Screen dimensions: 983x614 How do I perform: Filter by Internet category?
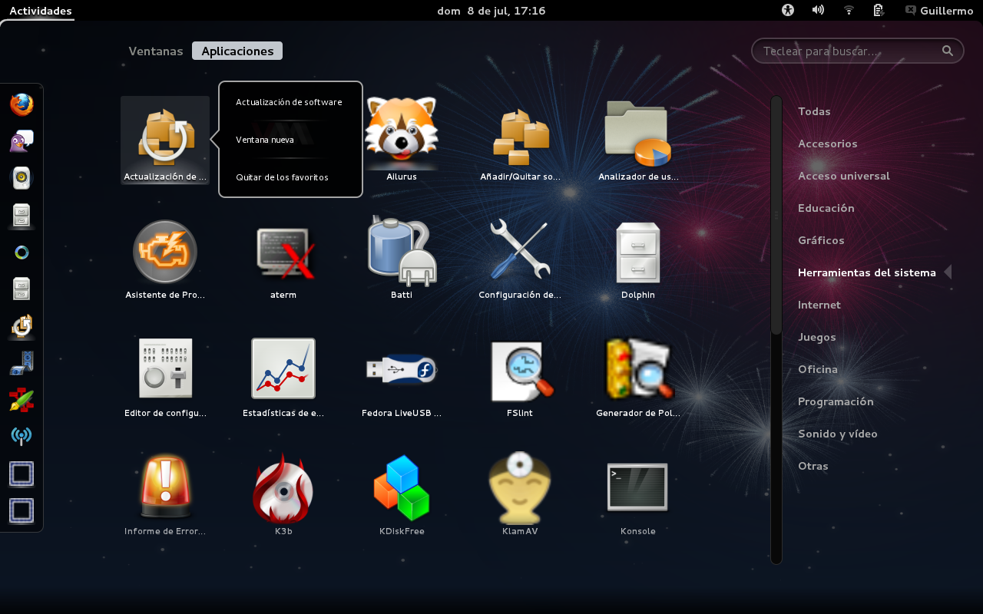pos(819,305)
